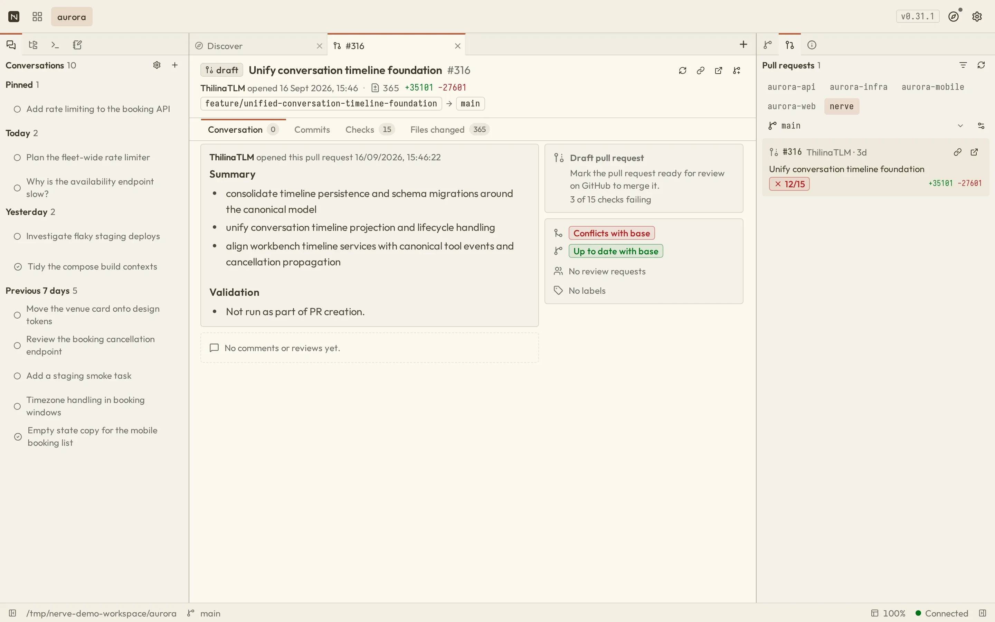Toggle the 'Add a staging smoke task' status circle
The height and width of the screenshot is (622, 995).
tap(17, 376)
